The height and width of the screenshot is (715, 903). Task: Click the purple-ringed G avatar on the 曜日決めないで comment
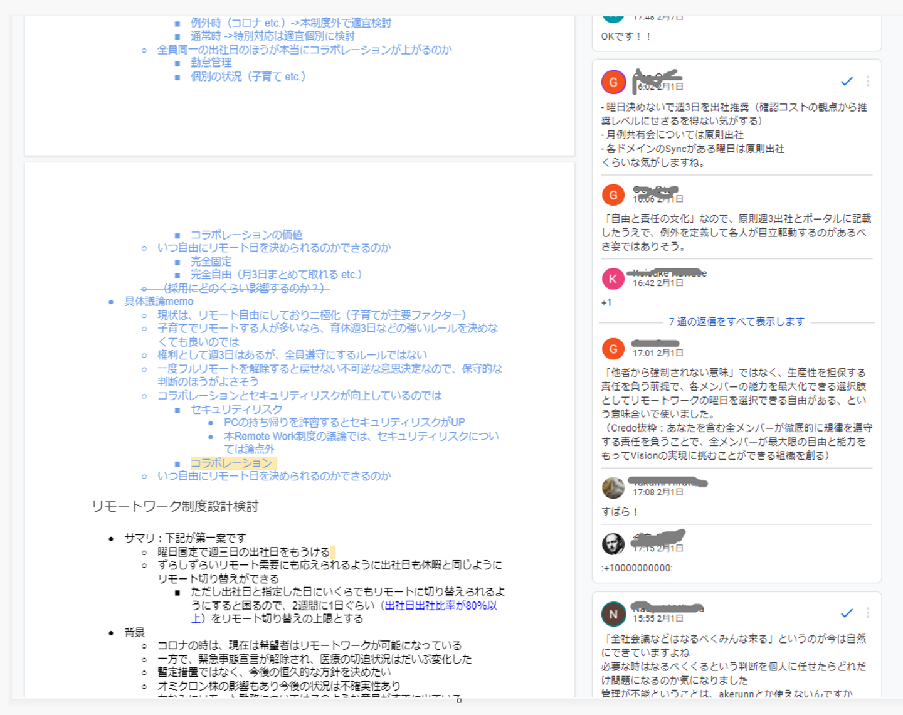(613, 82)
